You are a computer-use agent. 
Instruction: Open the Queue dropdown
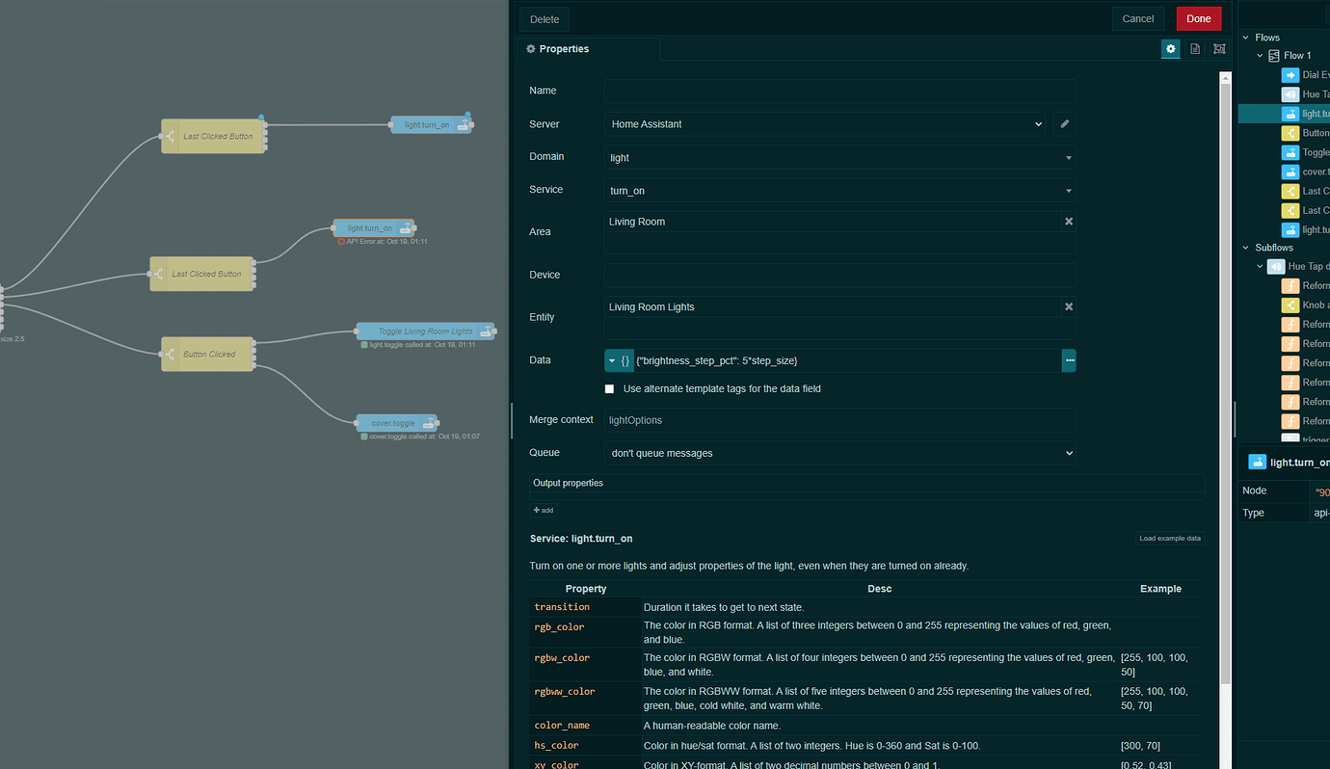coord(839,453)
